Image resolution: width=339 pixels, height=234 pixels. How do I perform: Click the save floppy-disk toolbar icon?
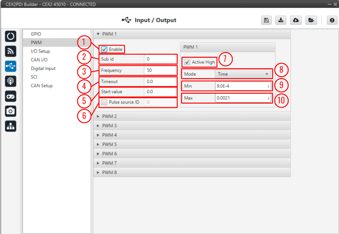266,20
